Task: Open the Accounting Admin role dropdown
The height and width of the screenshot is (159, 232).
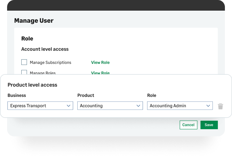Action: click(179, 106)
